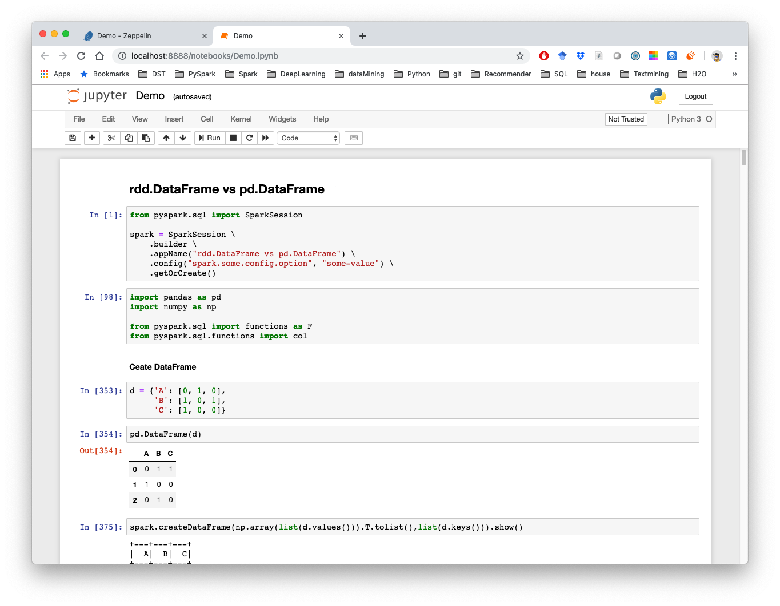This screenshot has height=606, width=780.
Task: Click the address bar URL field
Action: pos(320,56)
